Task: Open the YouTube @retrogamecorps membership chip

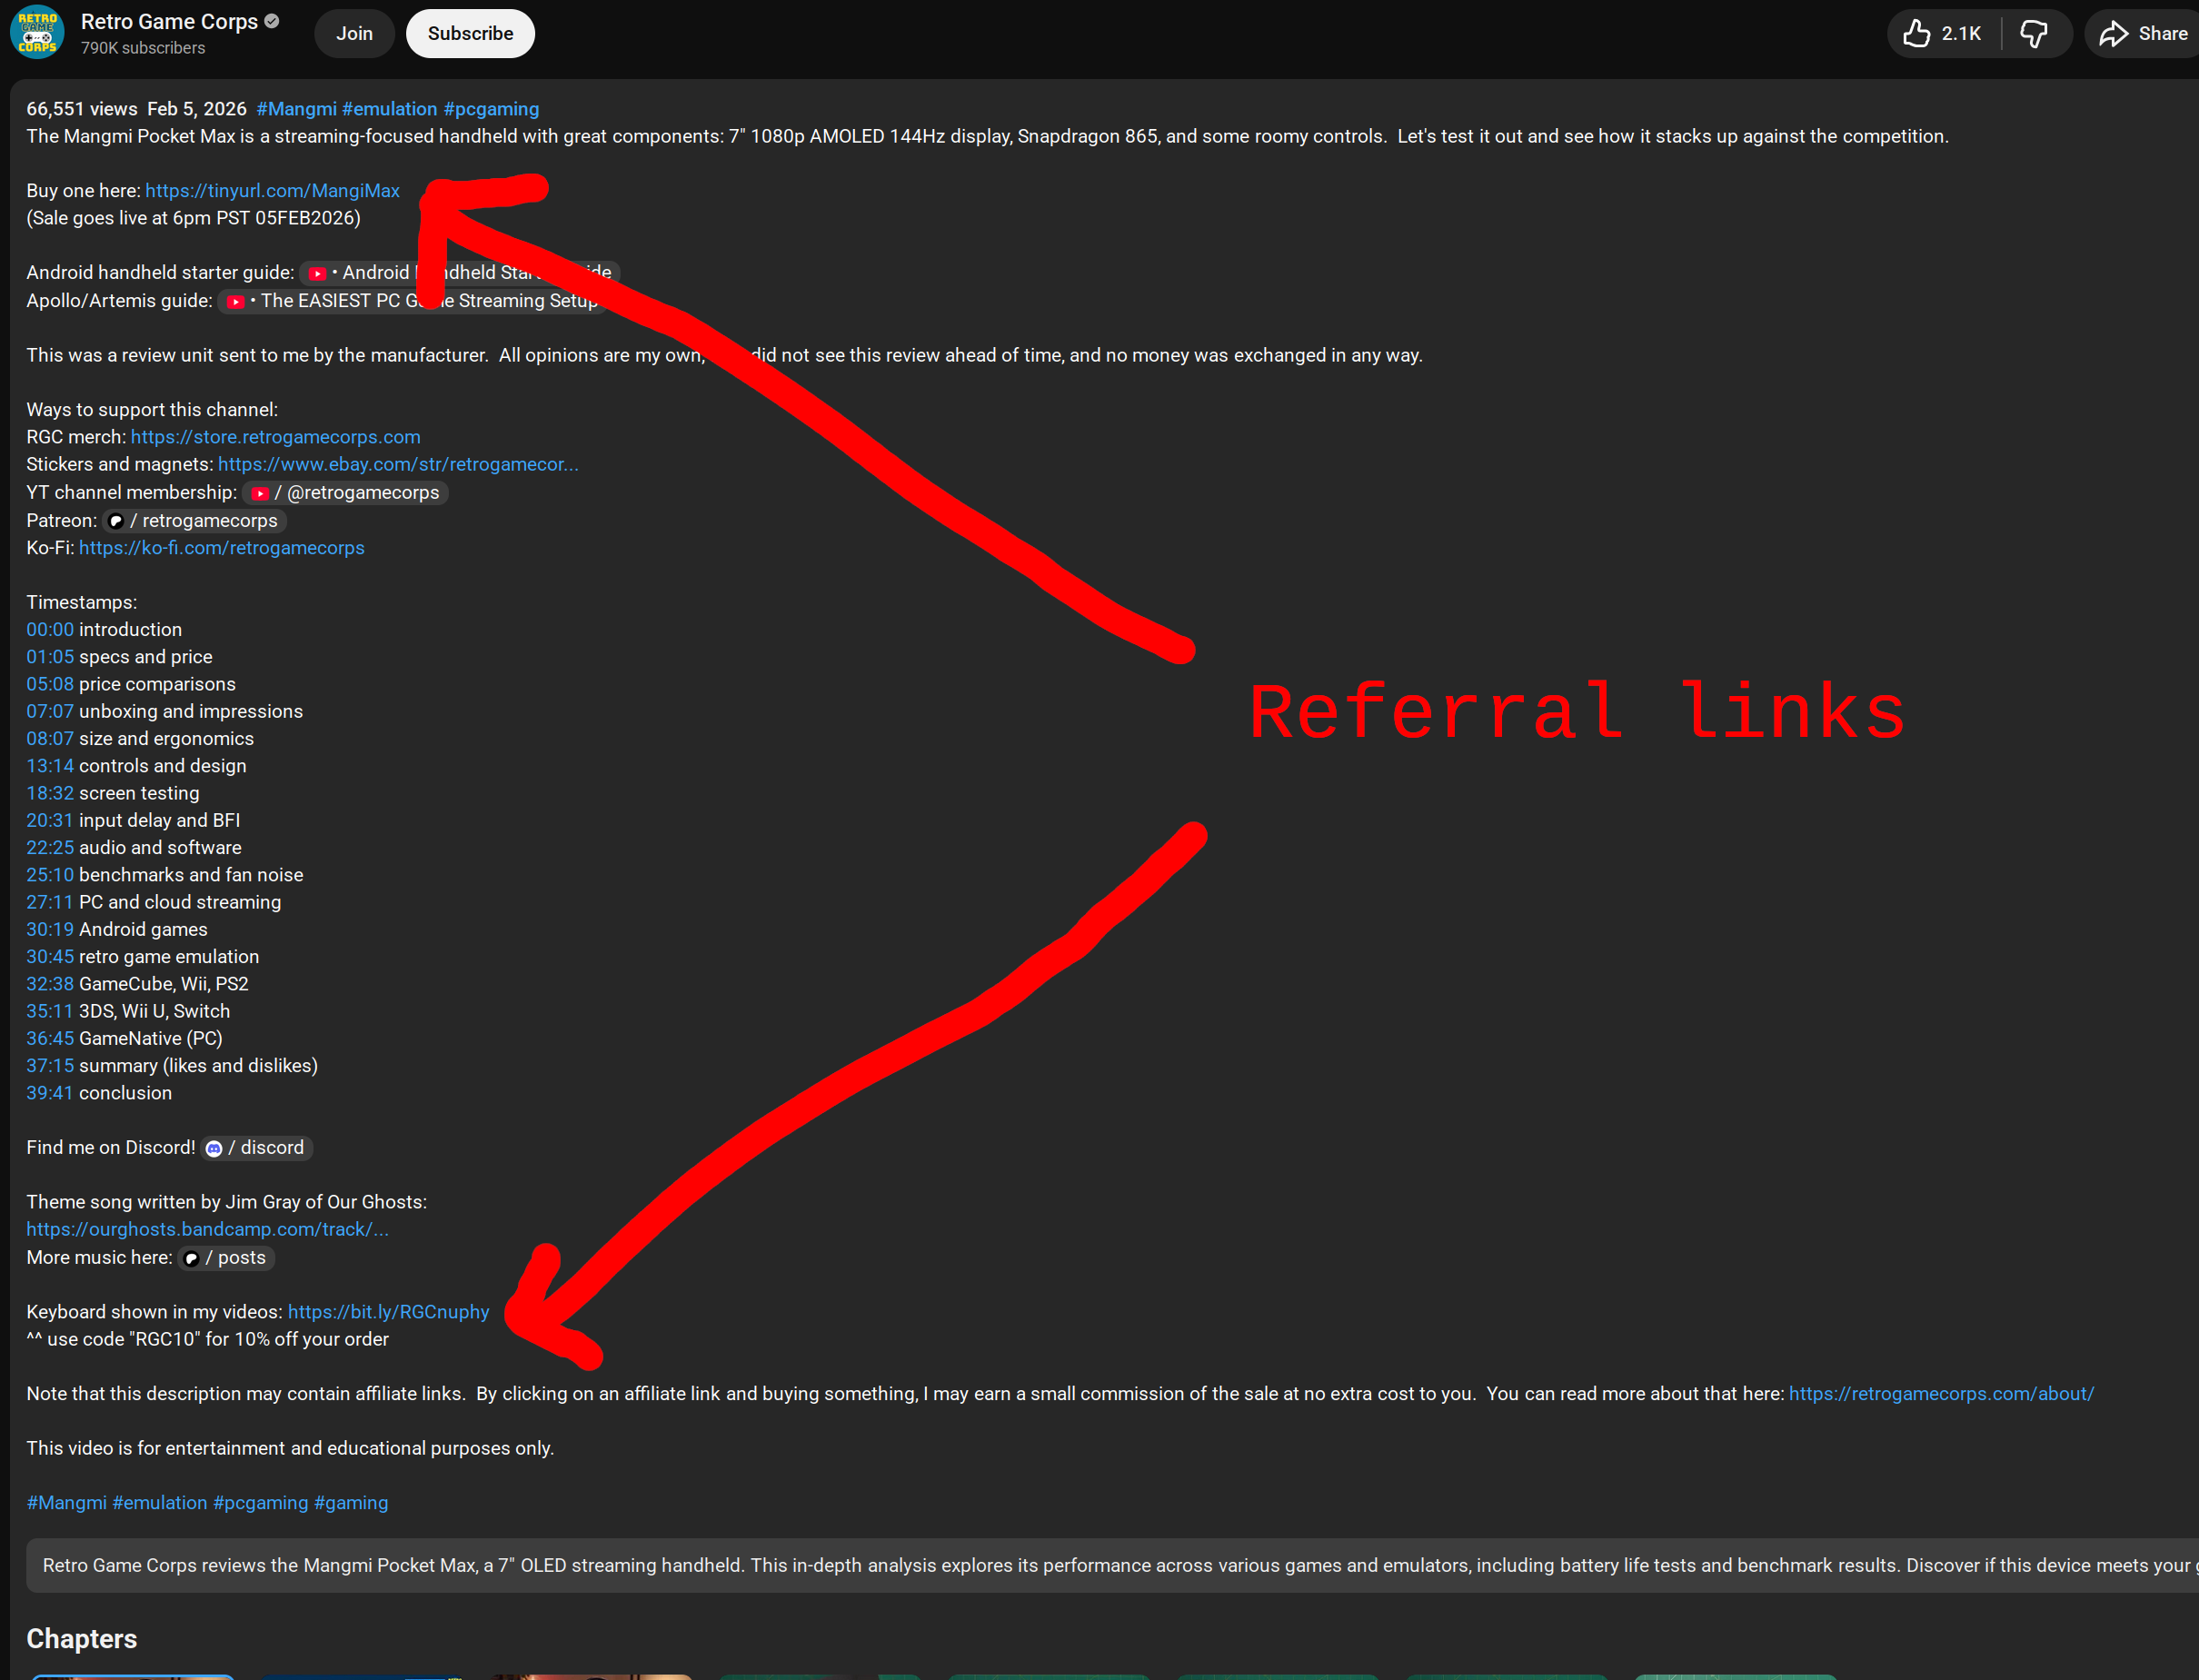Action: tap(346, 493)
